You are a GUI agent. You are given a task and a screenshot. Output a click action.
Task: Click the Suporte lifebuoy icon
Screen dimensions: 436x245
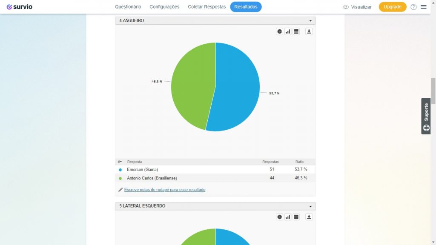pos(426,128)
